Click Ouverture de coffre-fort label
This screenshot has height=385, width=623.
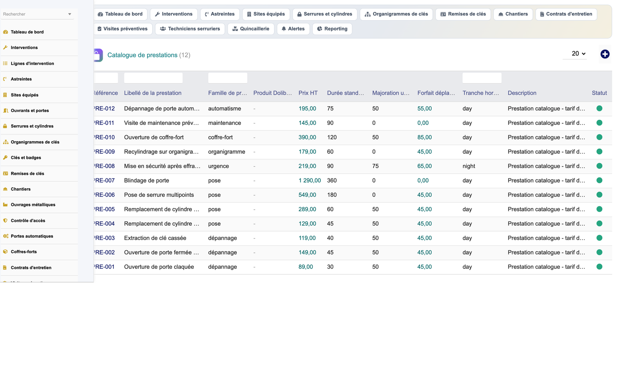(x=154, y=137)
